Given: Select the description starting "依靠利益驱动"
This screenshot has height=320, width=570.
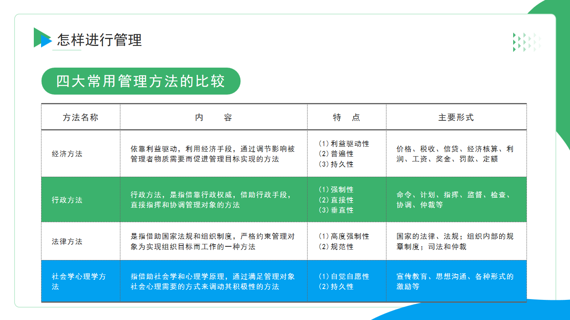Looking at the screenshot, I should [x=213, y=154].
